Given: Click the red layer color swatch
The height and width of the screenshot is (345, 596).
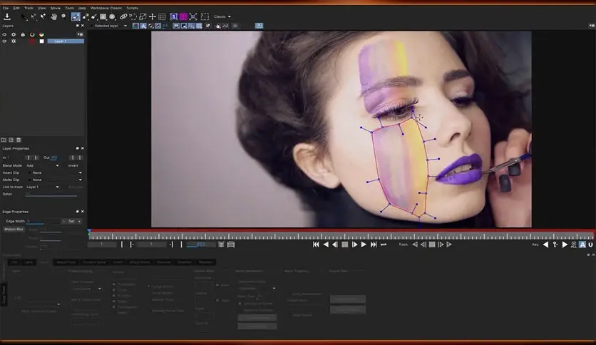Looking at the screenshot, I should pyautogui.click(x=32, y=41).
